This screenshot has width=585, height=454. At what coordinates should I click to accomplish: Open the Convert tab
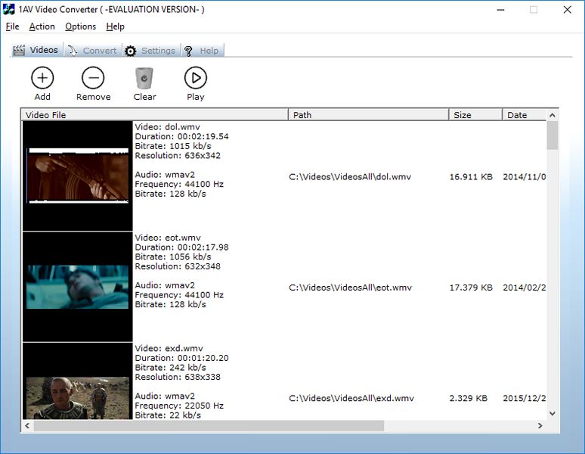coord(93,51)
